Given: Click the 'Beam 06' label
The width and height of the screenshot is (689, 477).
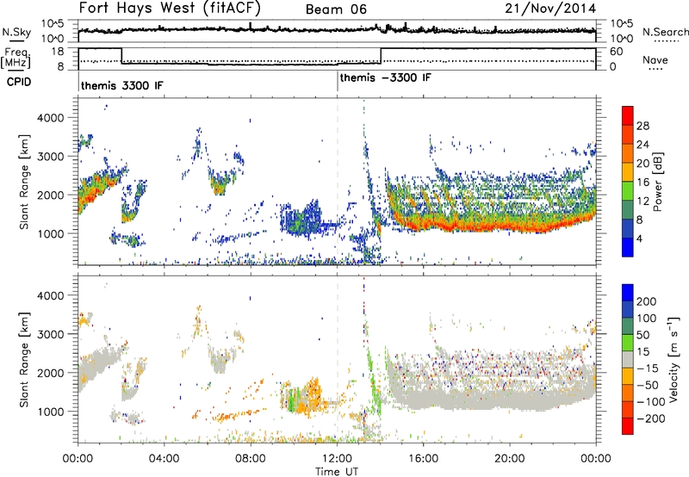Looking at the screenshot, I should [x=336, y=9].
